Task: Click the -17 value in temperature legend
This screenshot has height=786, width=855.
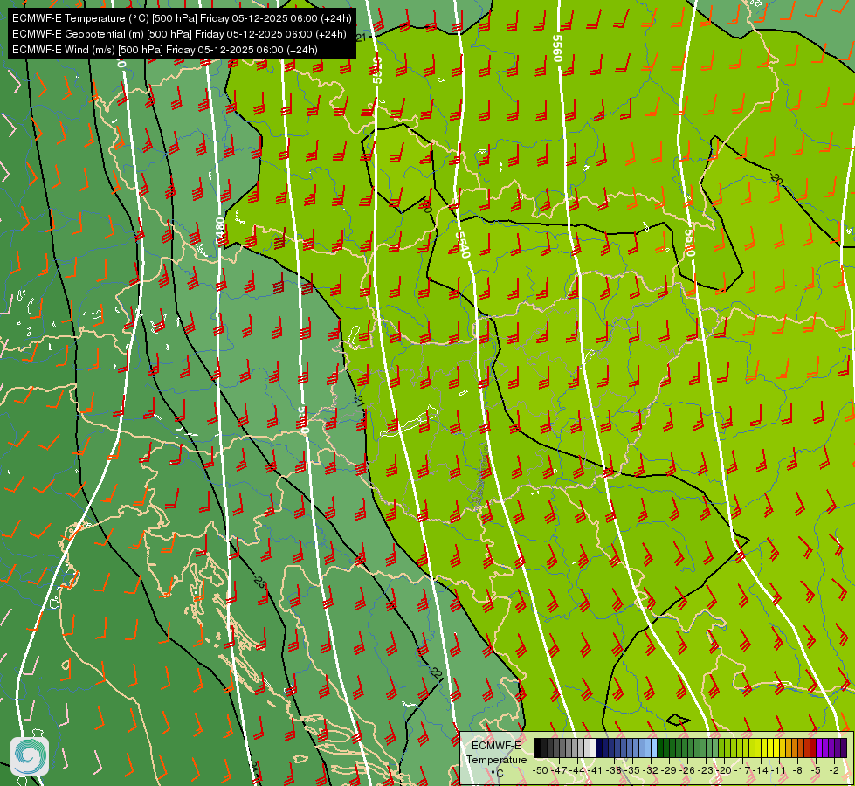Action: [x=742, y=770]
